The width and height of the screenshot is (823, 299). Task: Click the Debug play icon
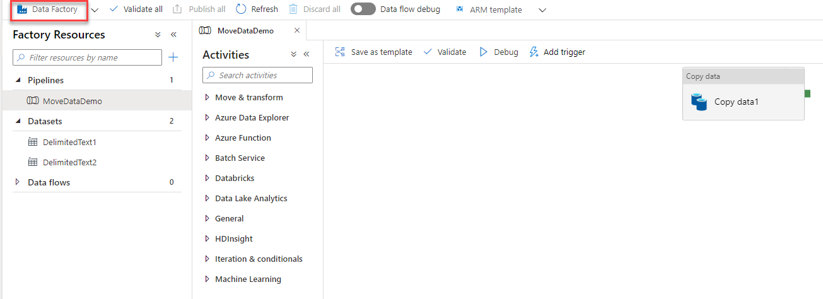tap(484, 52)
